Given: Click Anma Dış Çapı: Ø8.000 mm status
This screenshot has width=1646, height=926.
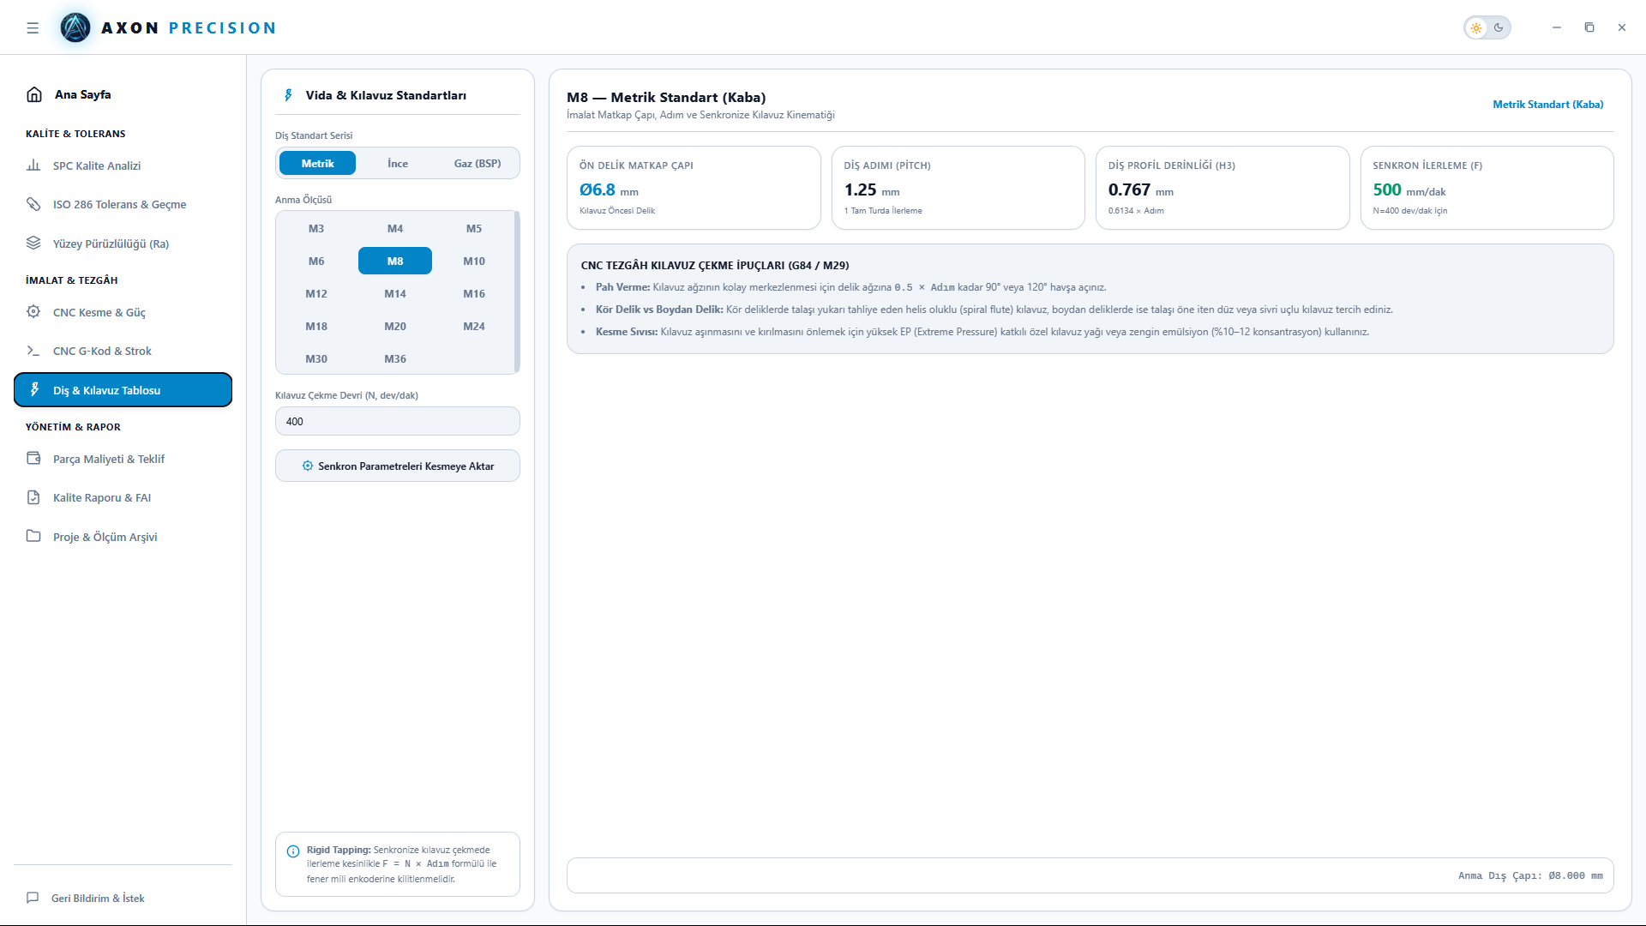Looking at the screenshot, I should [x=1530, y=875].
